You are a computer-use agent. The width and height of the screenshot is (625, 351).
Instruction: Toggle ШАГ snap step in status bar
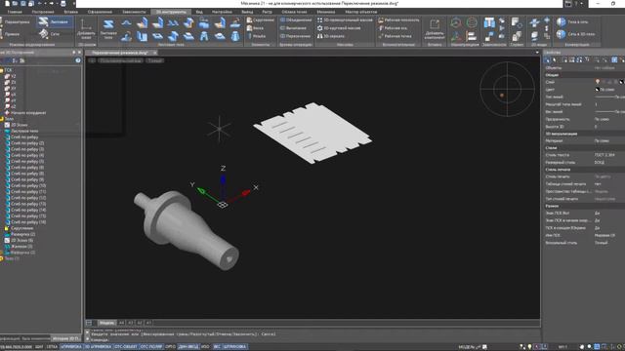coord(39,347)
